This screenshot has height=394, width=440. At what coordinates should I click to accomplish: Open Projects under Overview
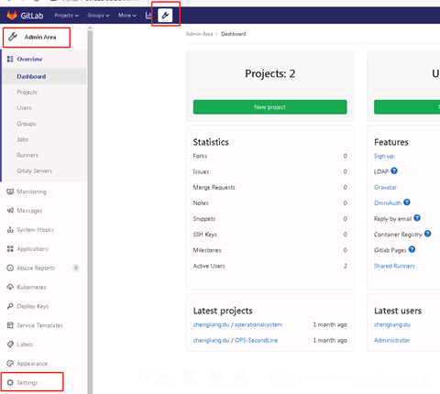coord(27,93)
